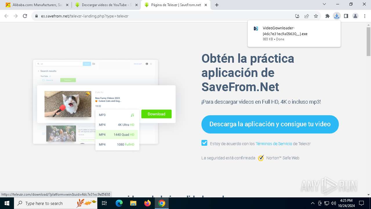Switch to Descargar videos de YouTube tab
371x209 pixels.
(106, 5)
